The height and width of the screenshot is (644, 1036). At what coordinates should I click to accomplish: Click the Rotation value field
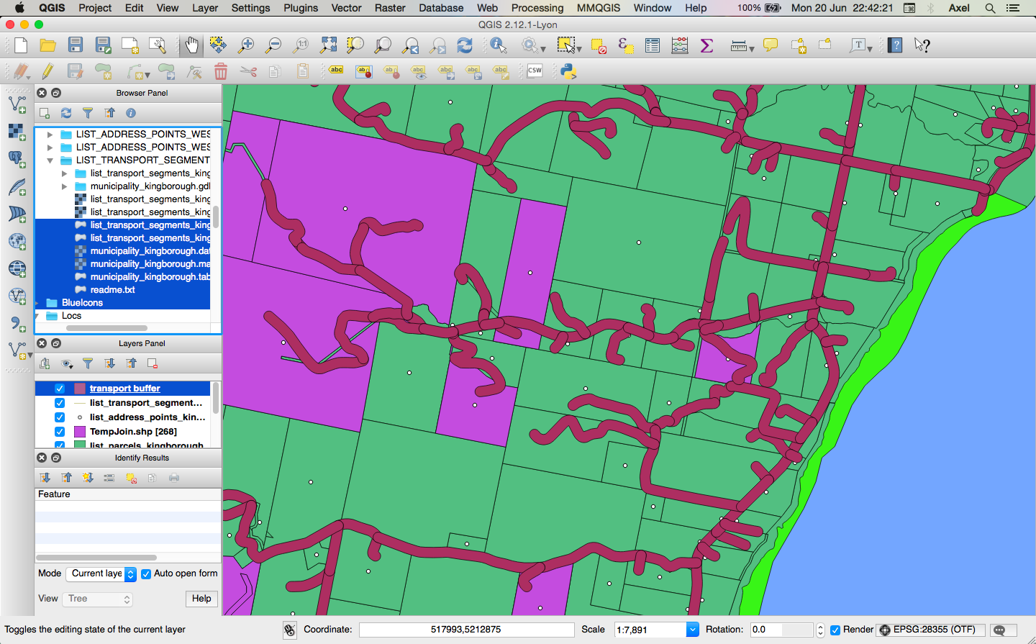coord(781,630)
